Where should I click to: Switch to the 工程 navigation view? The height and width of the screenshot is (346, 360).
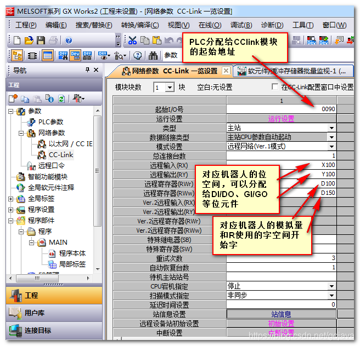[x=54, y=296]
